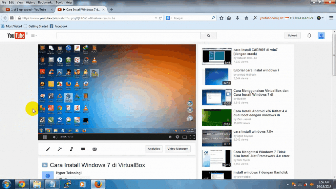
Task: Open YouTube notifications bell
Action: [x=309, y=35]
